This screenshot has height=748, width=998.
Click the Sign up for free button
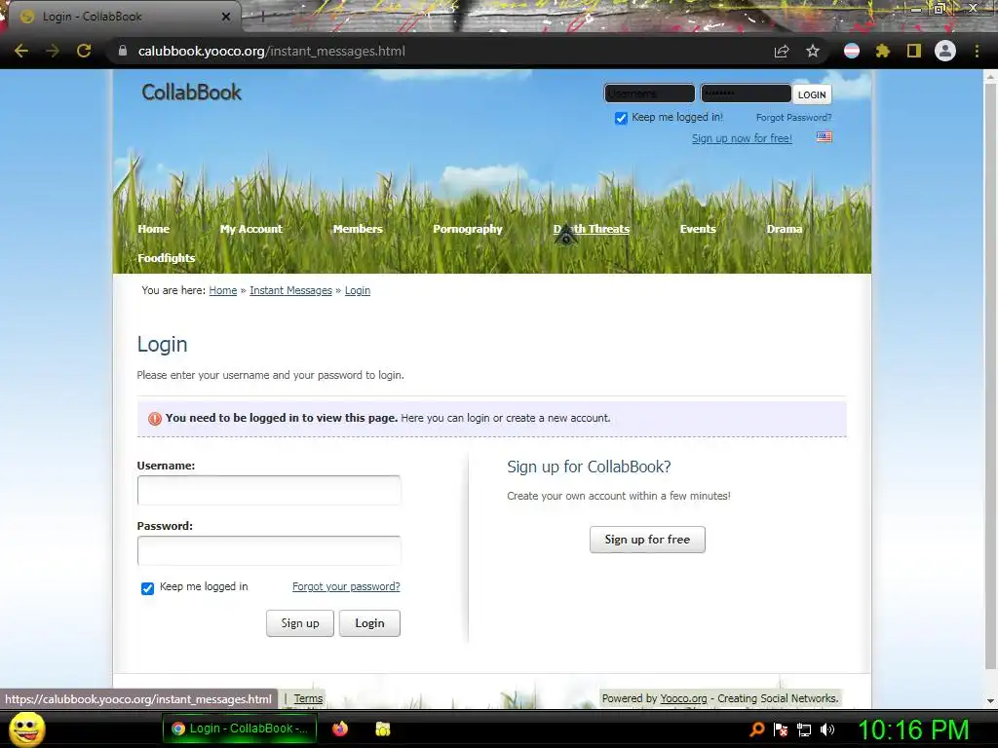pyautogui.click(x=647, y=540)
